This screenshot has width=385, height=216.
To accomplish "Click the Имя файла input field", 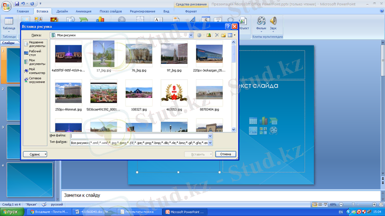I will (139, 136).
